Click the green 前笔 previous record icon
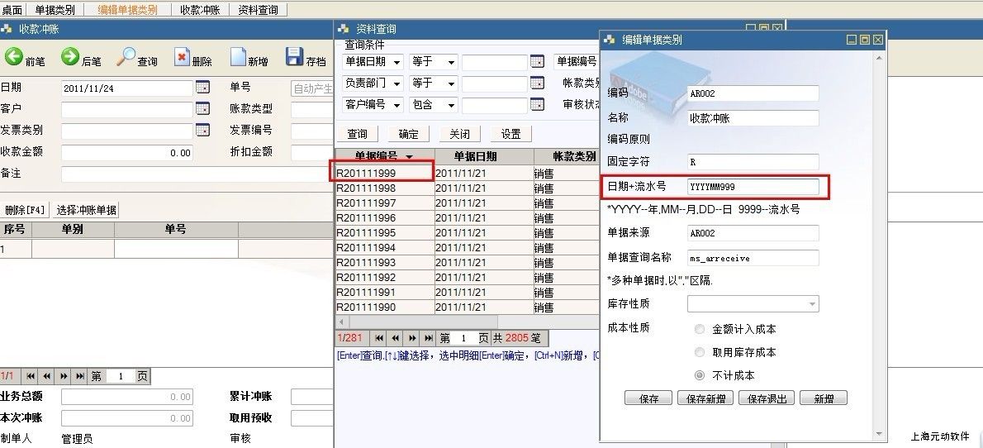 [14, 57]
